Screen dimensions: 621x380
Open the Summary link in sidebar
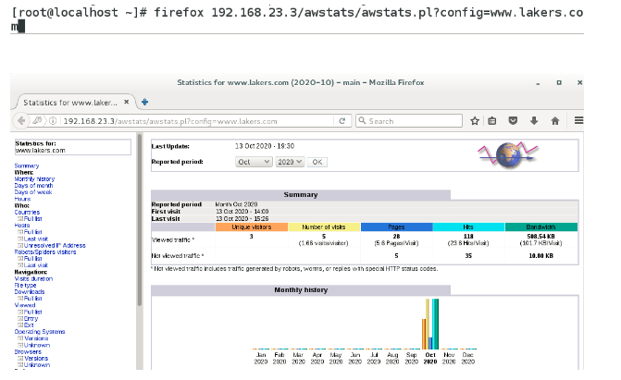tap(27, 165)
